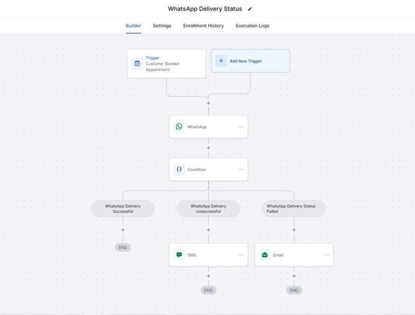
Task: Open the Execution Logs tab
Action: coord(252,26)
